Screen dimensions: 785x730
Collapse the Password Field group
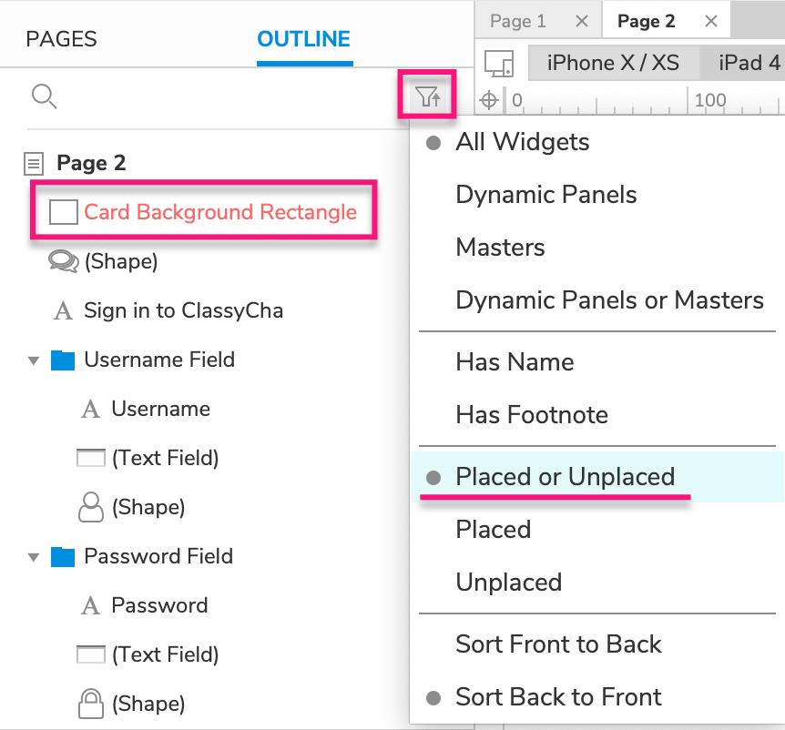click(x=34, y=557)
